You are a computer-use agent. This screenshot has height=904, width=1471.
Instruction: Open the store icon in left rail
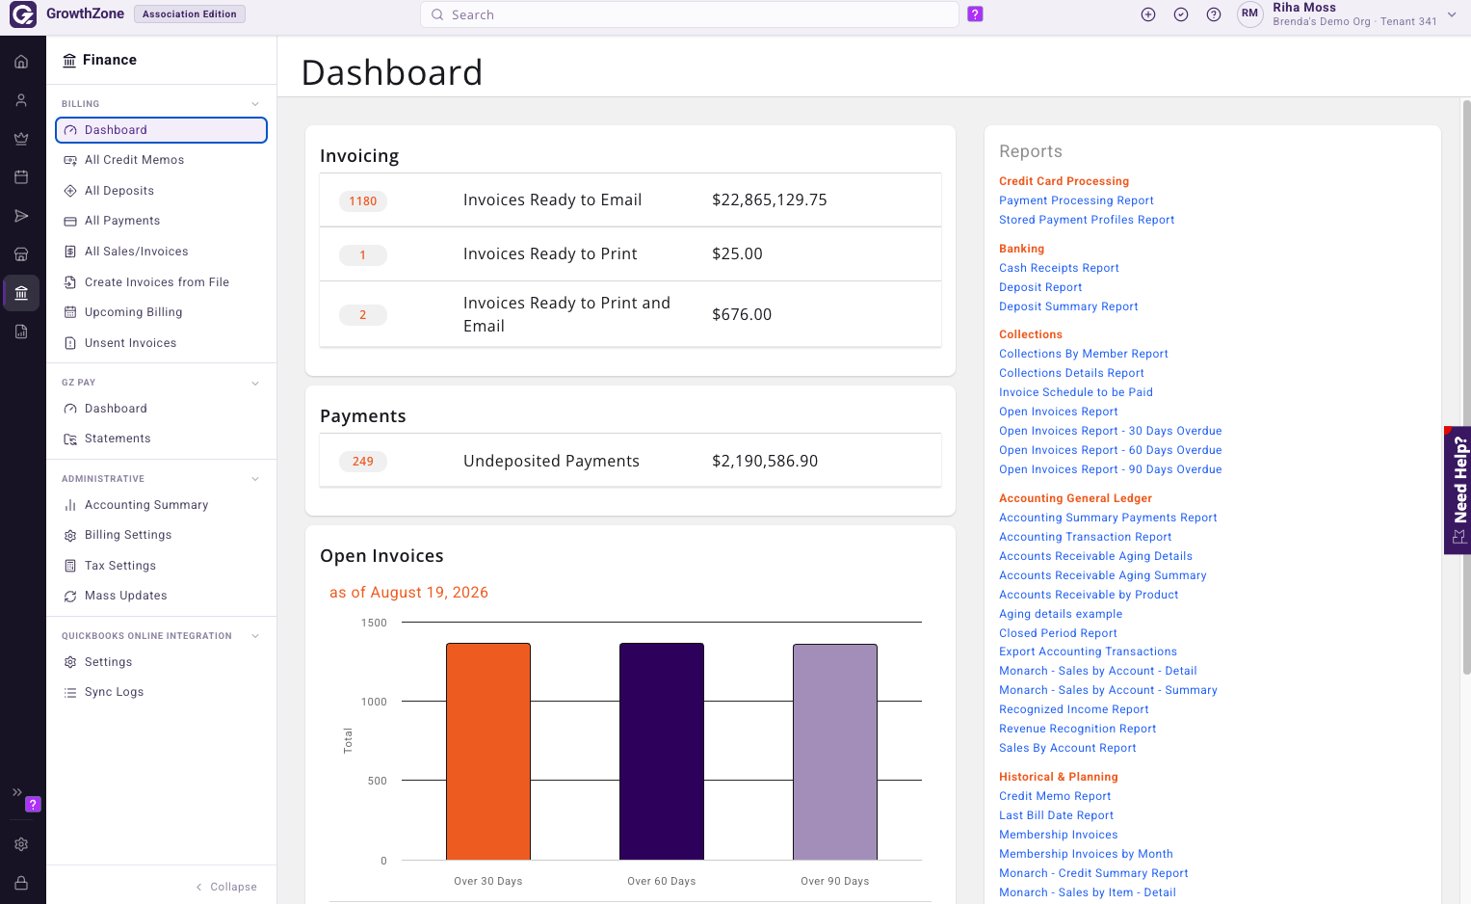pyautogui.click(x=21, y=254)
